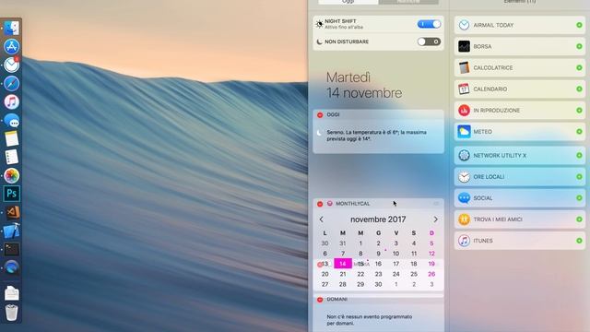The height and width of the screenshot is (332, 590).
Task: Go to the previous month in MonthlyCal
Action: (x=322, y=219)
